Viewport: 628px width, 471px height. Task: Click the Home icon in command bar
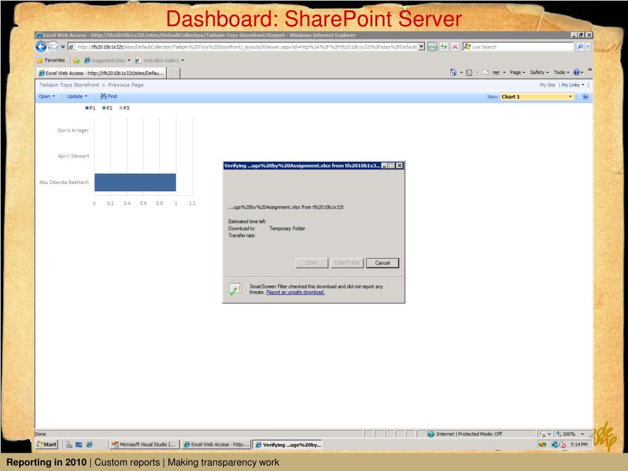click(453, 72)
